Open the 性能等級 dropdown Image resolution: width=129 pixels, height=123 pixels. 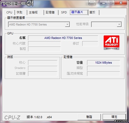pos(106,24)
